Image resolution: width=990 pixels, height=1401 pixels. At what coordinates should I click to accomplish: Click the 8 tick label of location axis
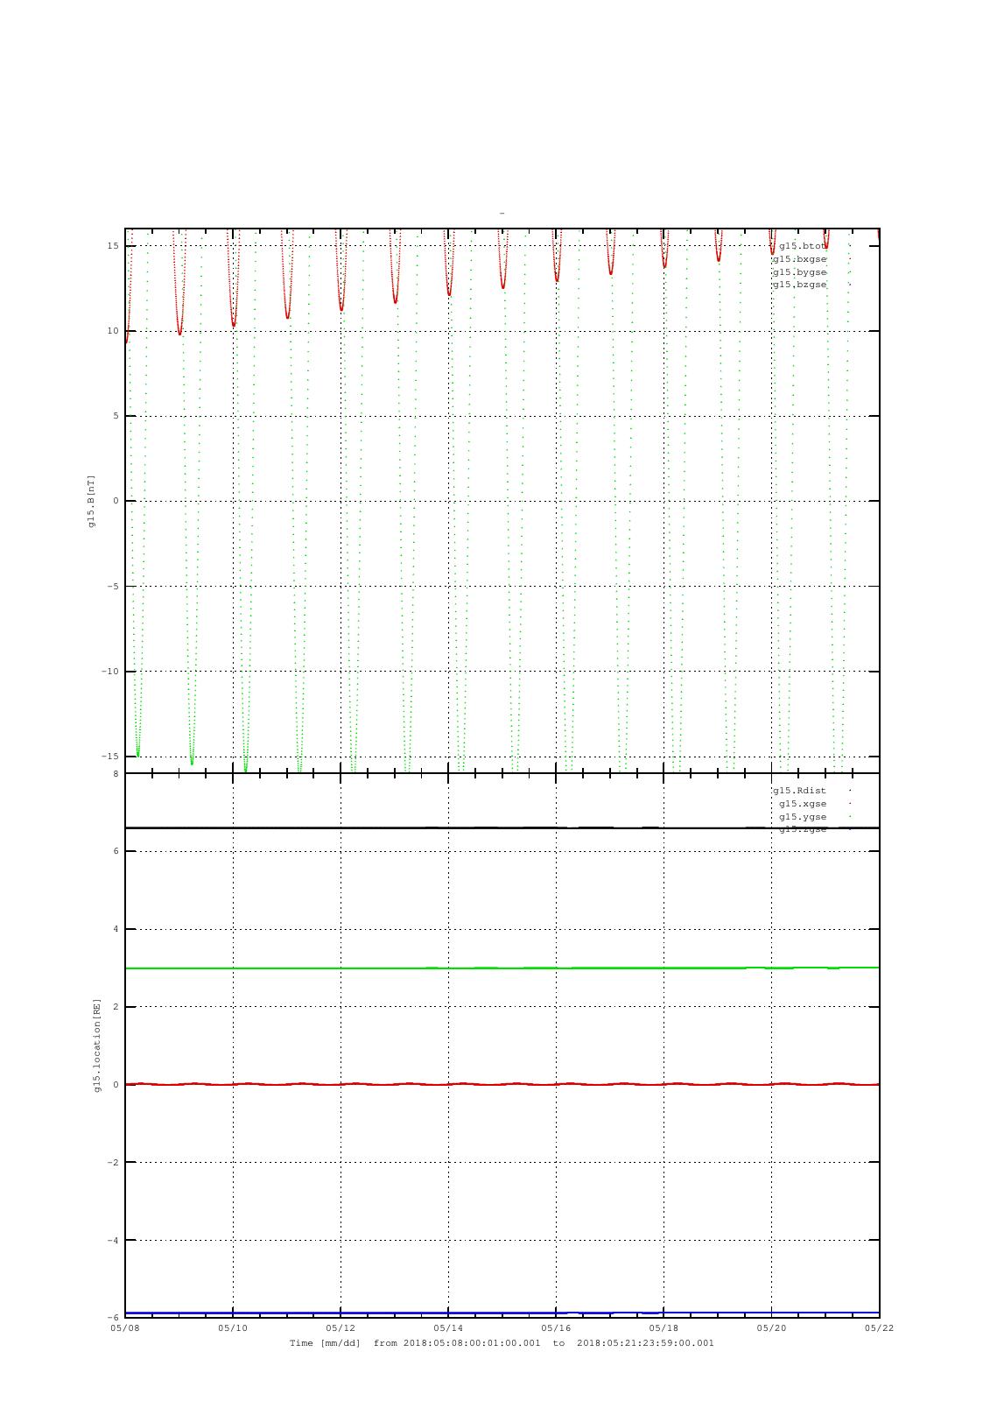coord(115,774)
